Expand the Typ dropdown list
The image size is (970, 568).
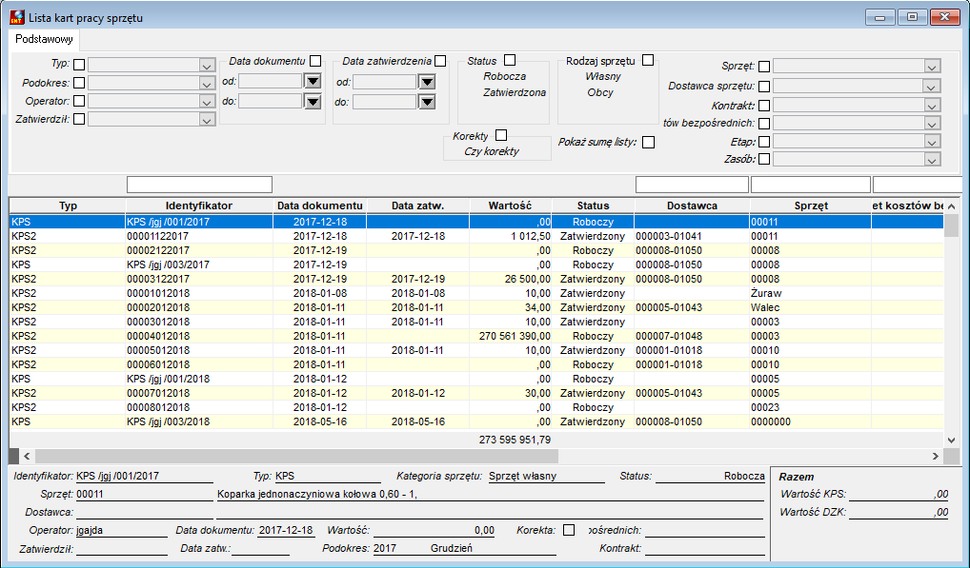click(x=207, y=65)
